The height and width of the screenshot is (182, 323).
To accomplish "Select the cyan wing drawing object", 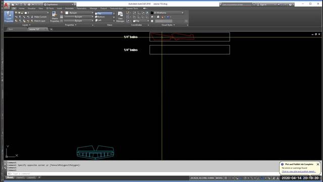I will pos(95,153).
